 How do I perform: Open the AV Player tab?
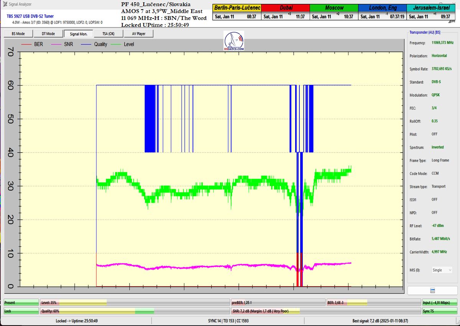click(x=138, y=34)
